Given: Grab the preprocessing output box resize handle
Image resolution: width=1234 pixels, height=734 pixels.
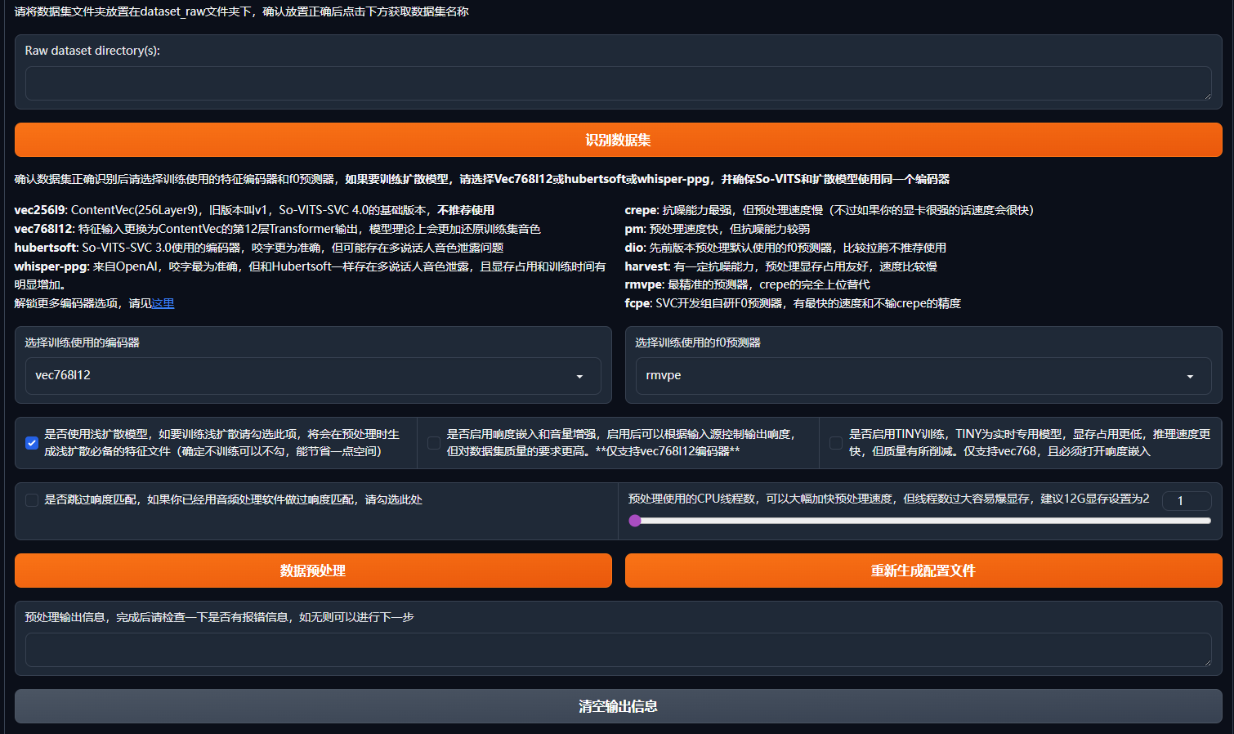Looking at the screenshot, I should (x=1206, y=662).
